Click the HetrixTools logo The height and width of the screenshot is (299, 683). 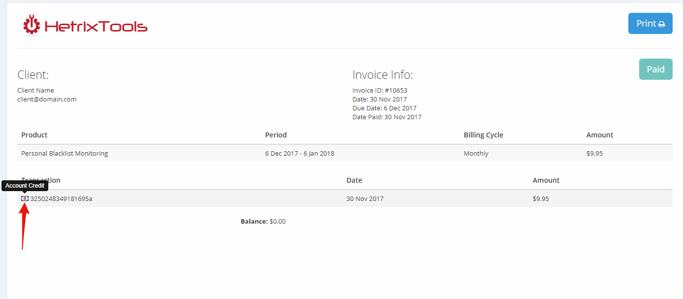[85, 26]
